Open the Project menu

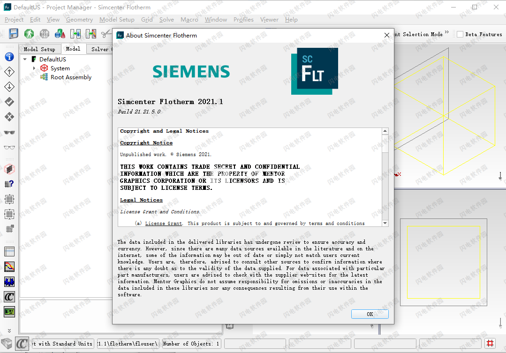coord(14,20)
